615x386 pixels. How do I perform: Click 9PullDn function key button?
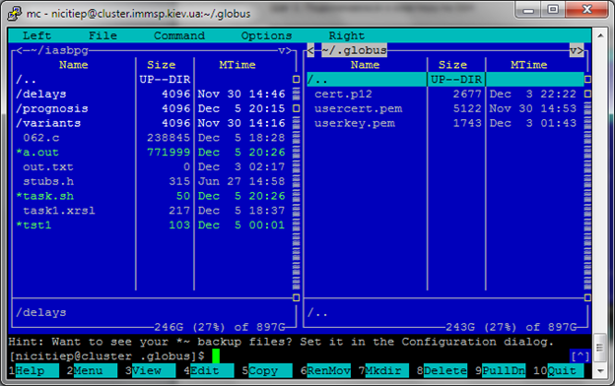[x=500, y=370]
